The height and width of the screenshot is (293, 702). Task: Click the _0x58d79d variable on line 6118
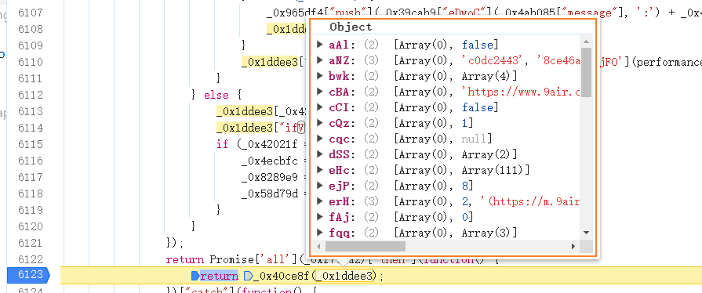click(270, 194)
